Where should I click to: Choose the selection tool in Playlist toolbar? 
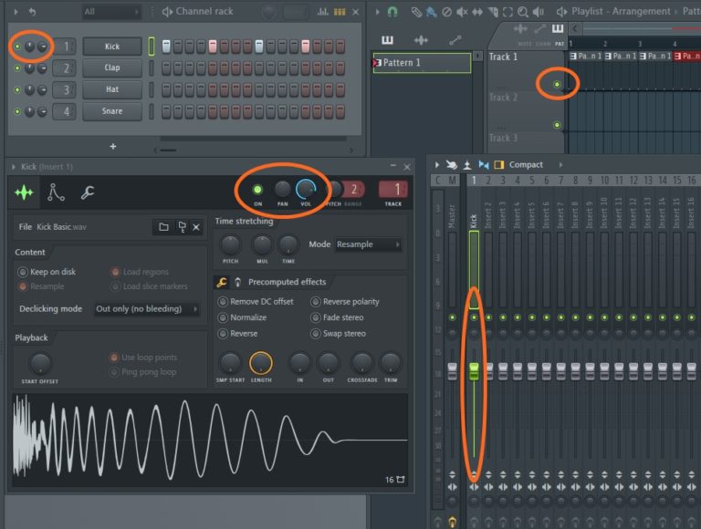point(507,12)
